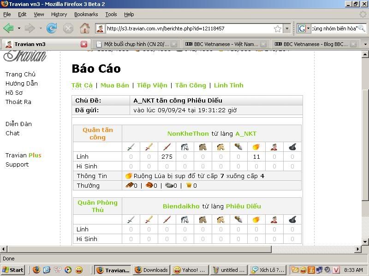Click the green Back arrow button
Viewport: 369px width, 276px height.
click(9, 29)
